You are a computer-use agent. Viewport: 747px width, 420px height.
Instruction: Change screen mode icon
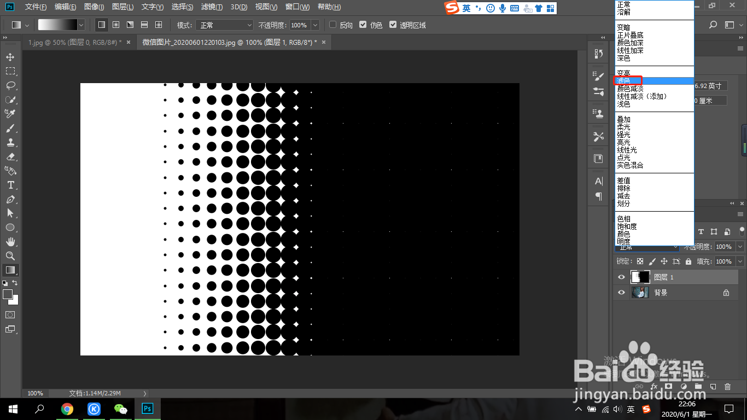click(x=10, y=329)
